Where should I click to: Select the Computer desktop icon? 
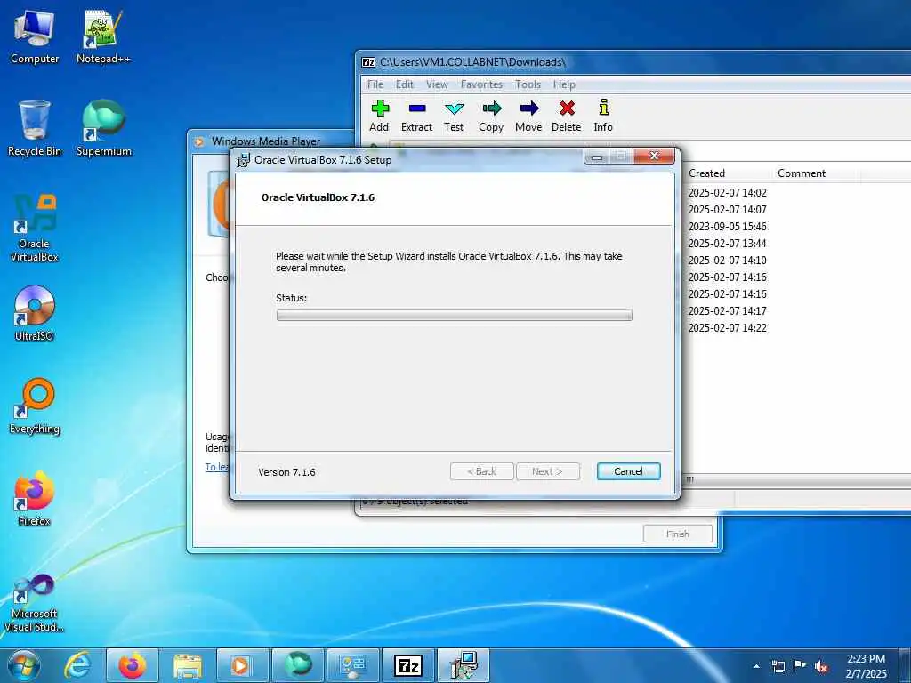click(x=35, y=36)
